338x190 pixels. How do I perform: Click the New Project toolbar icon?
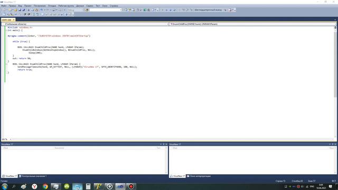pos(5,10)
